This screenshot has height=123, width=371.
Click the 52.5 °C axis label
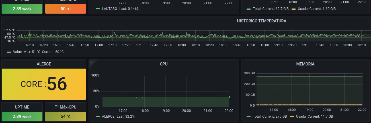(10, 30)
